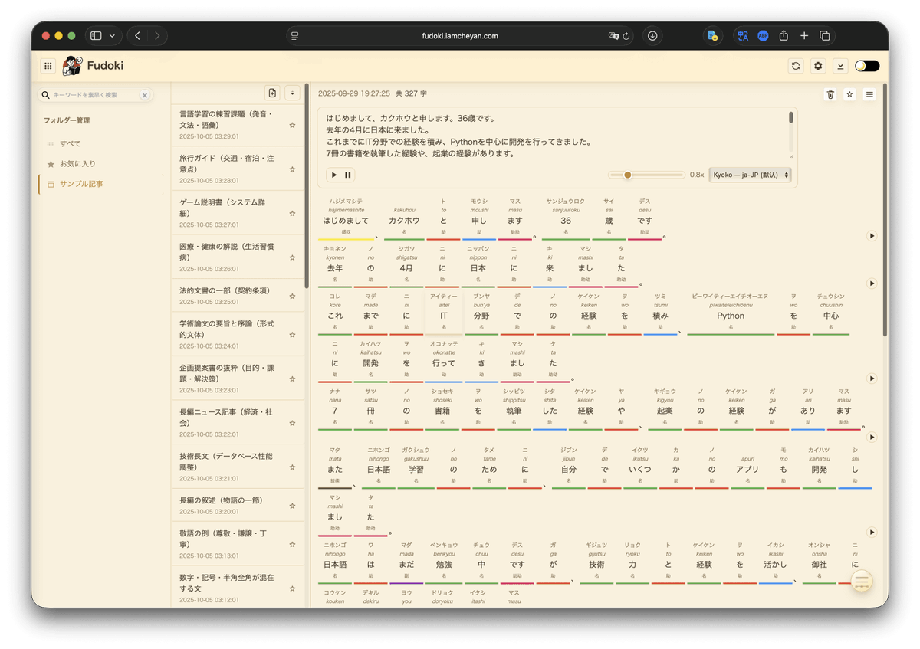Image resolution: width=920 pixels, height=649 pixels.
Task: Open the 敬語の例 article
Action: pos(238,544)
